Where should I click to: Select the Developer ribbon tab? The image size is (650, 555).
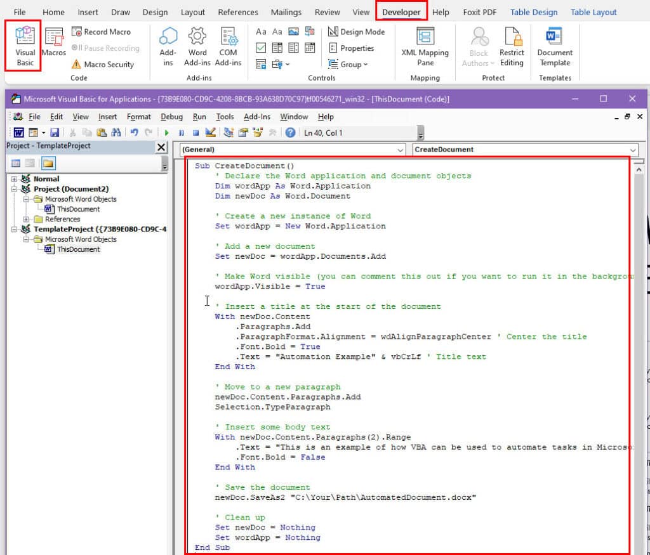401,13
